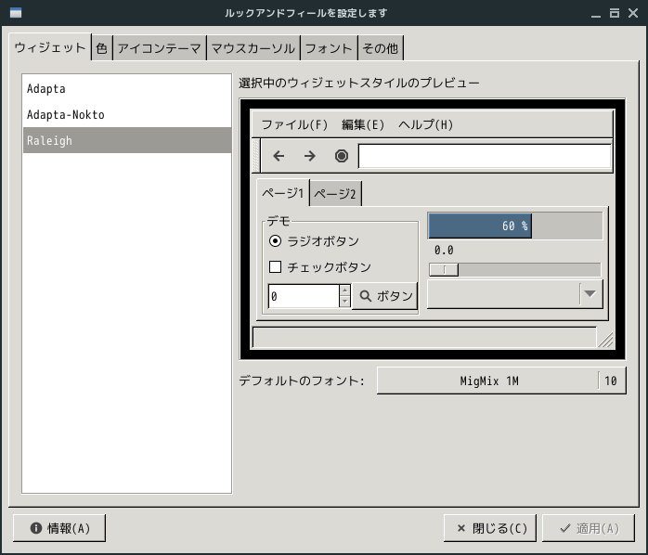Select the Raleigh theme
The image size is (648, 555).
coord(127,140)
